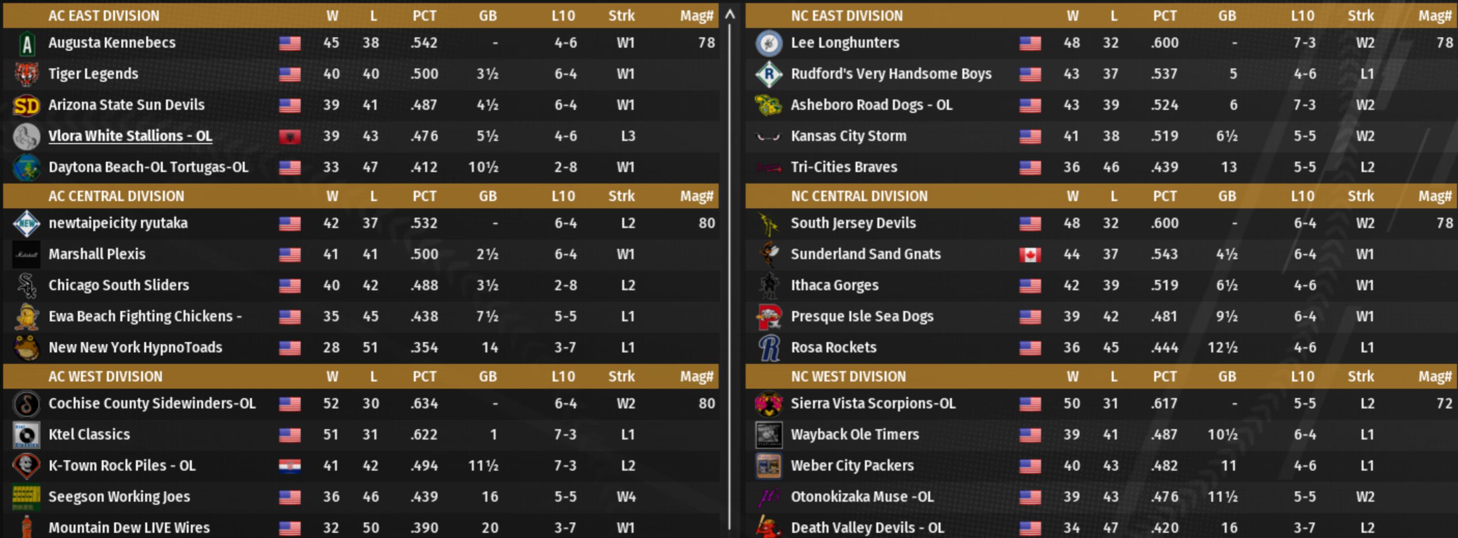Click the Sierra Vista Scorpions logo
The image size is (1458, 538).
(x=769, y=403)
